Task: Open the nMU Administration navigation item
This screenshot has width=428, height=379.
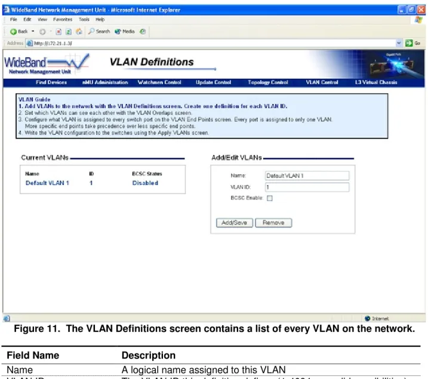Action: (105, 82)
